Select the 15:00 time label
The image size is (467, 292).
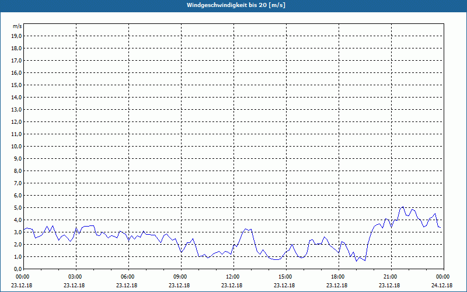click(286, 277)
